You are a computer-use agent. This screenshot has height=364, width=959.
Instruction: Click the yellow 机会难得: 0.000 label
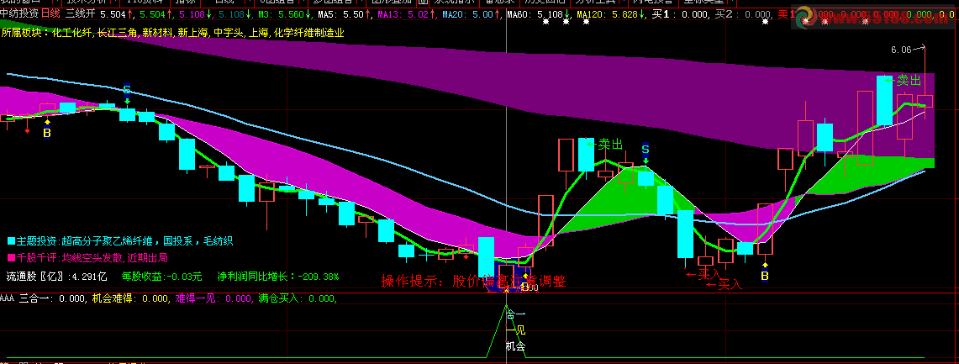tap(130, 298)
